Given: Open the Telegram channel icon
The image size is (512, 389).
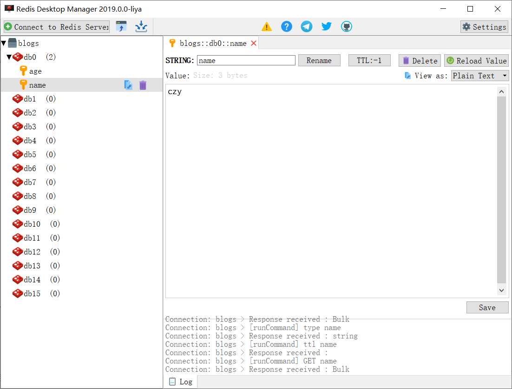Looking at the screenshot, I should click(306, 26).
